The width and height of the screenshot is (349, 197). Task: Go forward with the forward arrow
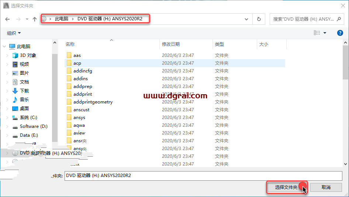tap(18, 19)
